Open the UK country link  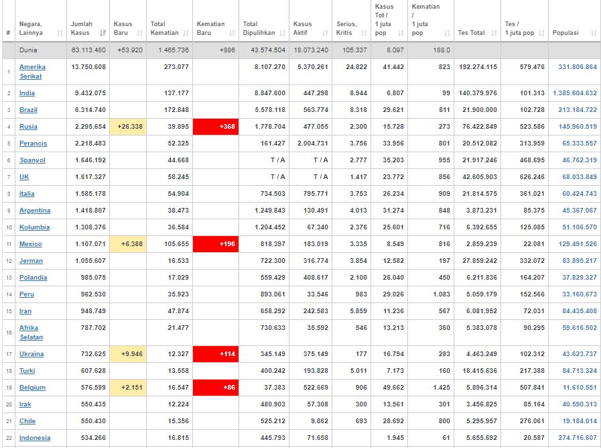click(24, 177)
